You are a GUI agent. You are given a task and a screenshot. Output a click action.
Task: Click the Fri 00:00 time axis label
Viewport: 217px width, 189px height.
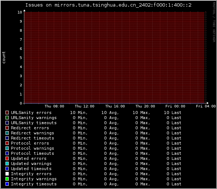(x=175, y=106)
